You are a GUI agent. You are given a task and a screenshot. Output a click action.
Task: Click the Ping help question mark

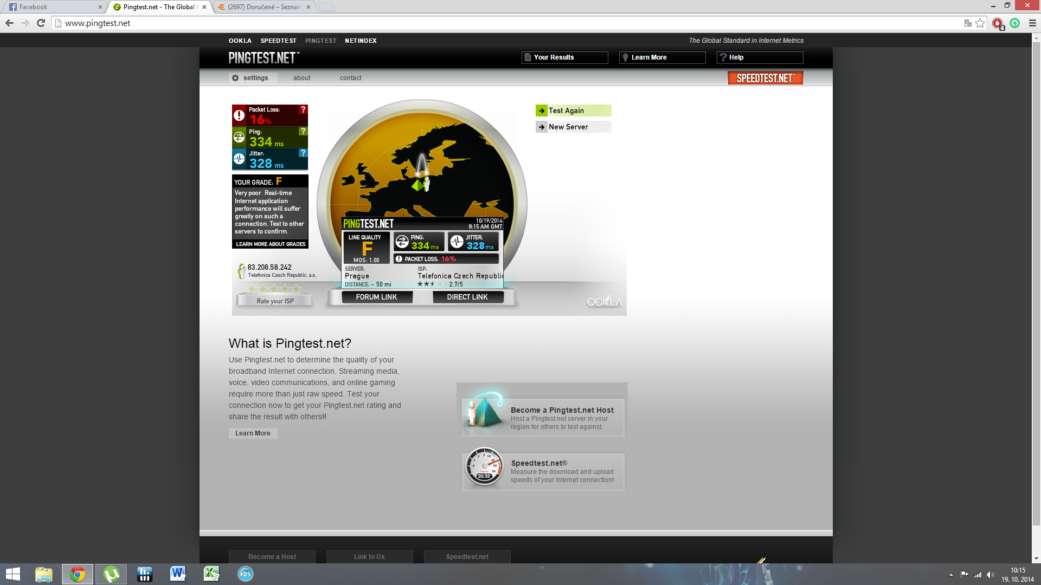[x=303, y=131]
